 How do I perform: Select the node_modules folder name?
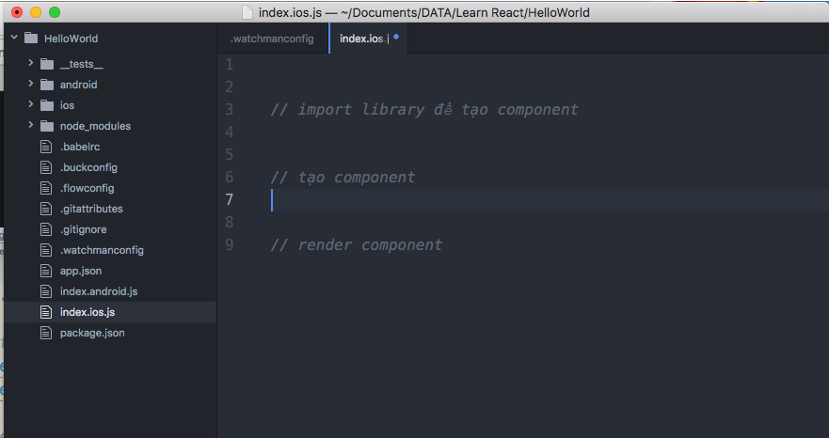[x=95, y=126]
